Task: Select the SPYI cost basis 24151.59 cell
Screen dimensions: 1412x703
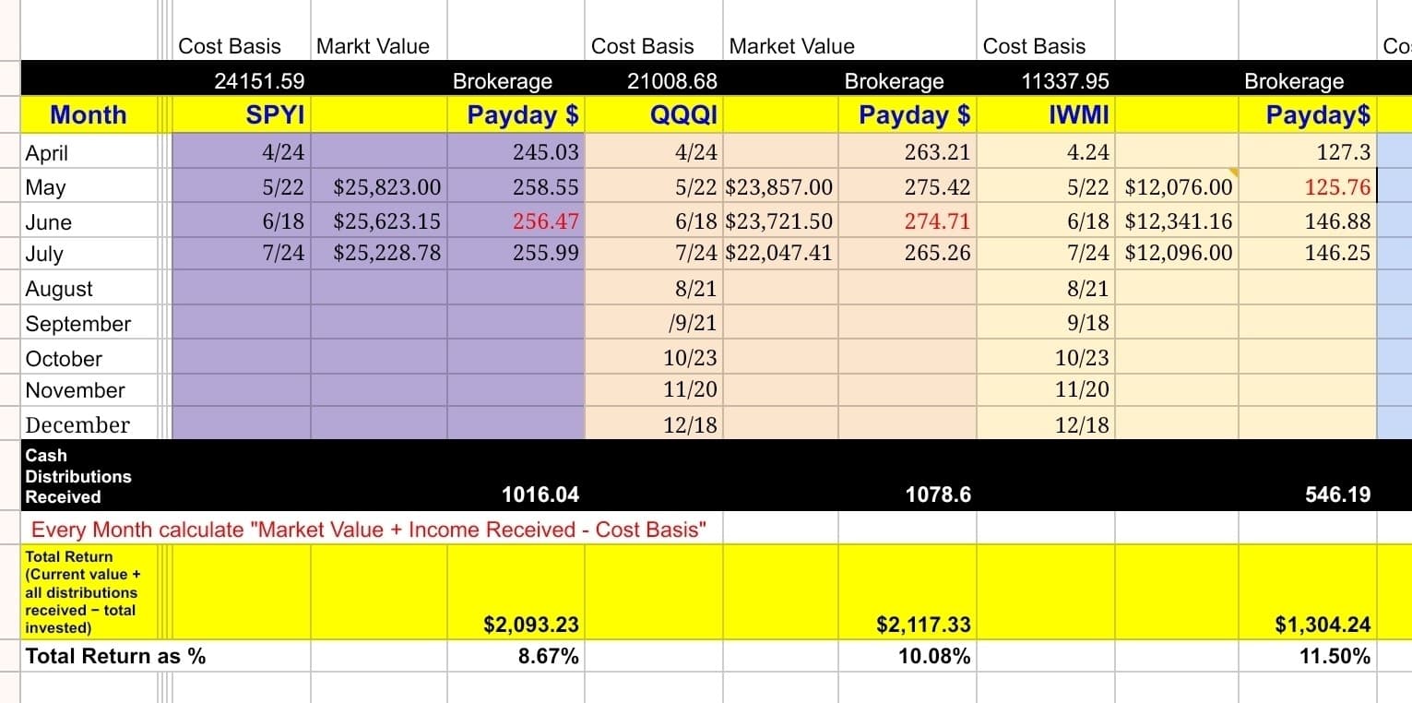Action: click(x=242, y=80)
